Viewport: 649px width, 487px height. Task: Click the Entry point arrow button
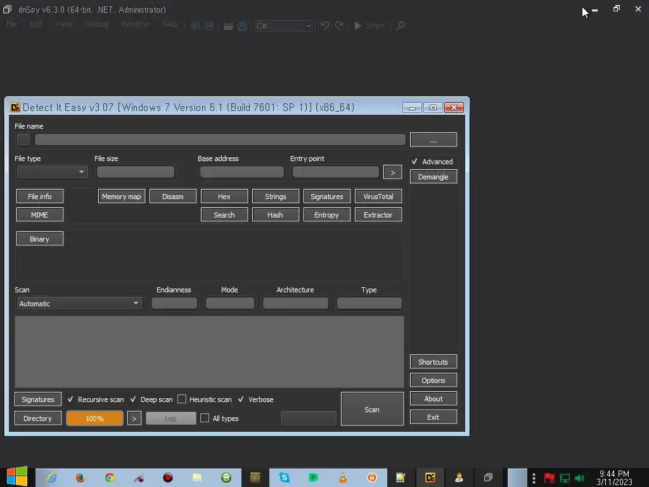(x=392, y=172)
